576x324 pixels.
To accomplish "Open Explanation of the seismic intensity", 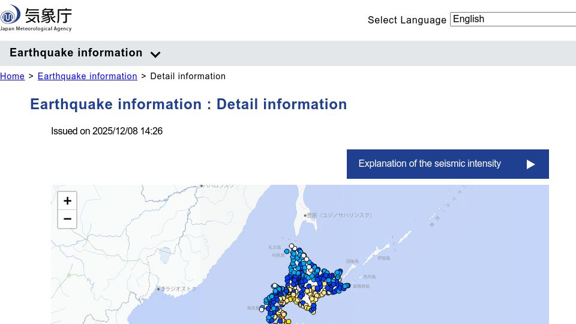I will (448, 164).
